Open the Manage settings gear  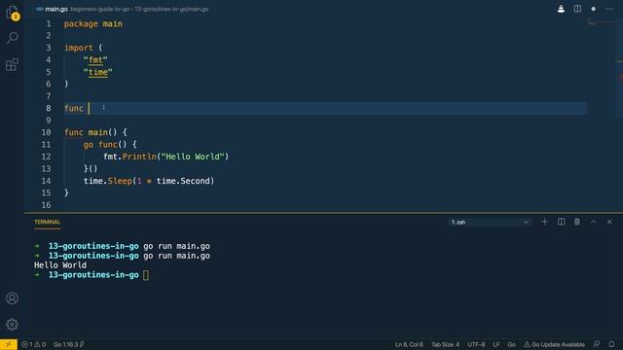[x=12, y=324]
